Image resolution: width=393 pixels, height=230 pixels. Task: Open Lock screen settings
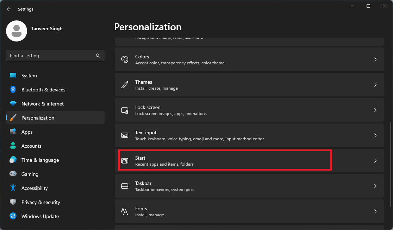[x=249, y=110]
